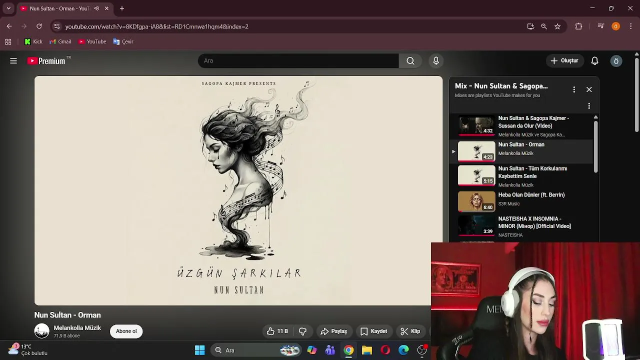640x360 pixels.
Task: Close the Nun Sultan - Orman tab
Action: pyautogui.click(x=106, y=8)
